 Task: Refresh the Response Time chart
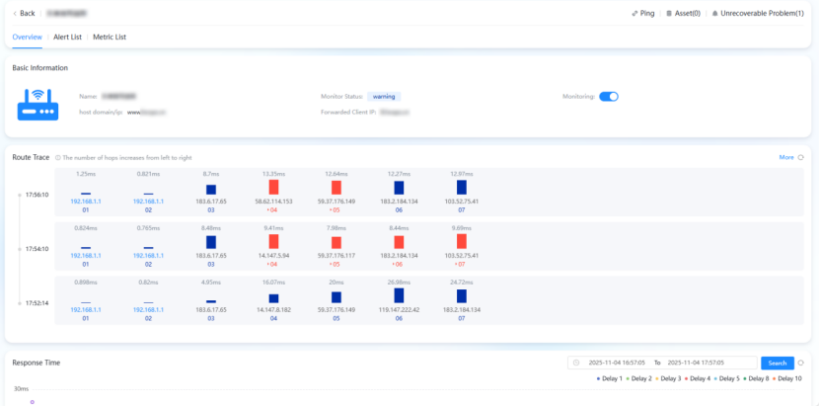[801, 363]
